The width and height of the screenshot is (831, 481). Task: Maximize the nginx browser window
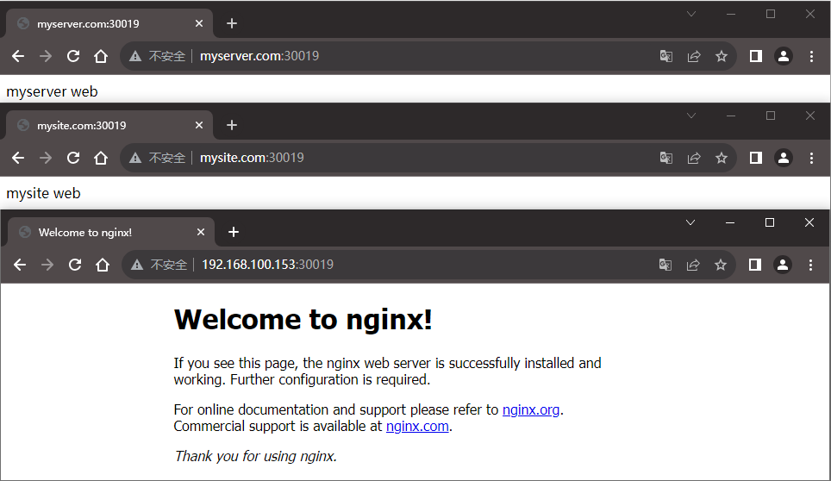[x=770, y=222]
